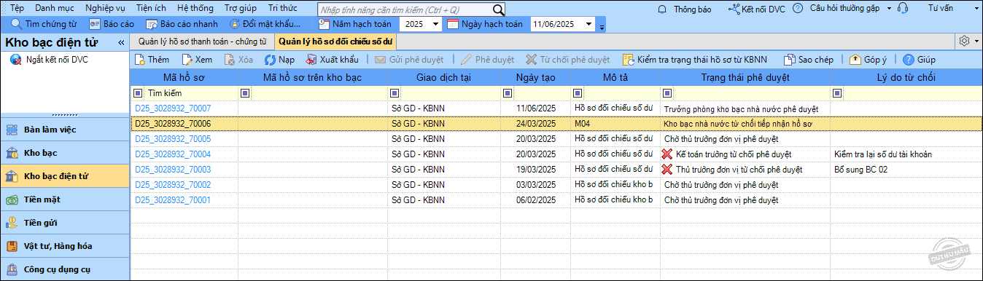983x281 pixels.
Task: Expand toolbar overflow arrow after the date field
Action: [602, 27]
